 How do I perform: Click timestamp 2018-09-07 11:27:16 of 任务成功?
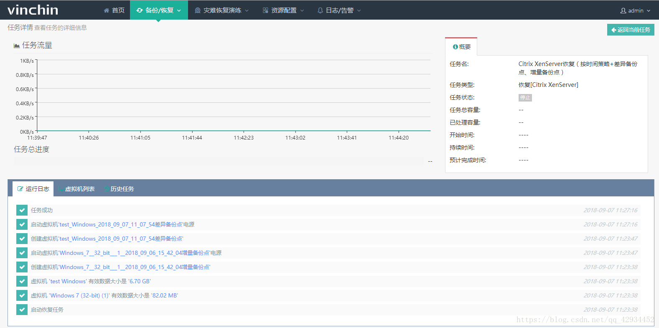point(611,210)
